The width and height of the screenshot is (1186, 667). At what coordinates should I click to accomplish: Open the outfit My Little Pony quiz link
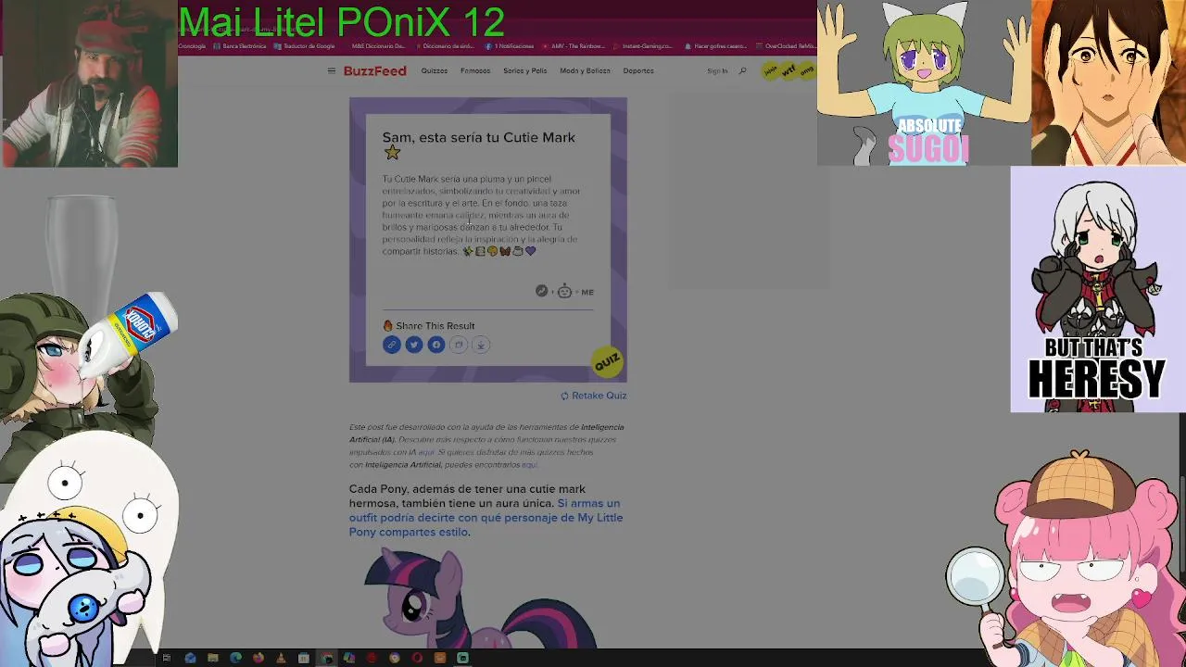(x=486, y=518)
